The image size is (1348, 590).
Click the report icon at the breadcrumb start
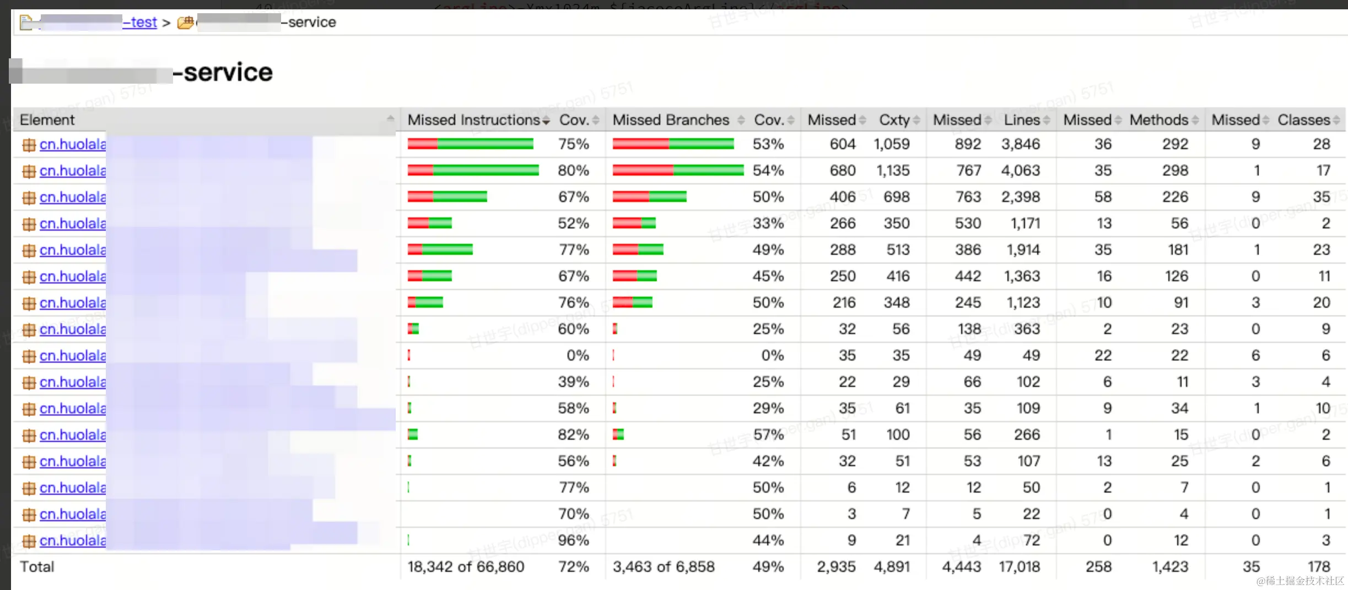(26, 23)
